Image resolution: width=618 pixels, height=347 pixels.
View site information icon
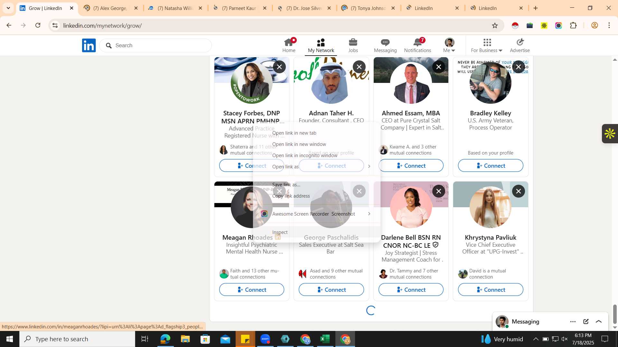[55, 25]
